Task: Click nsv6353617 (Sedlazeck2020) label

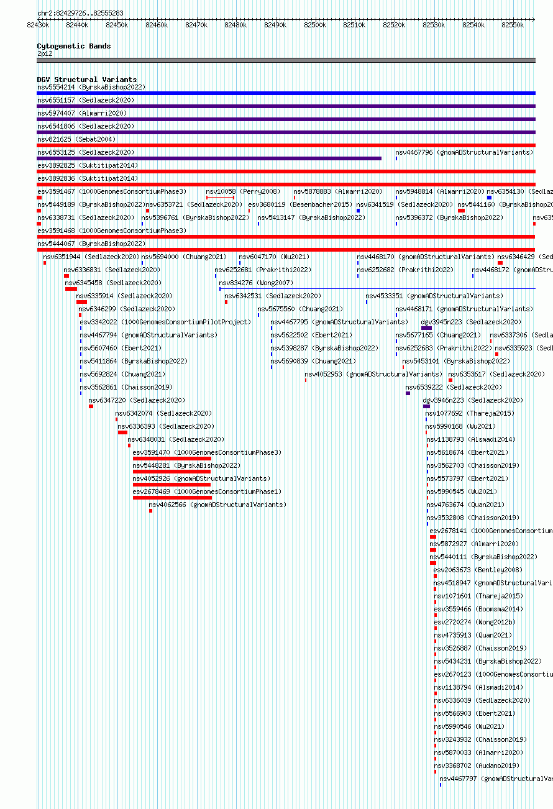Action: coord(496,375)
